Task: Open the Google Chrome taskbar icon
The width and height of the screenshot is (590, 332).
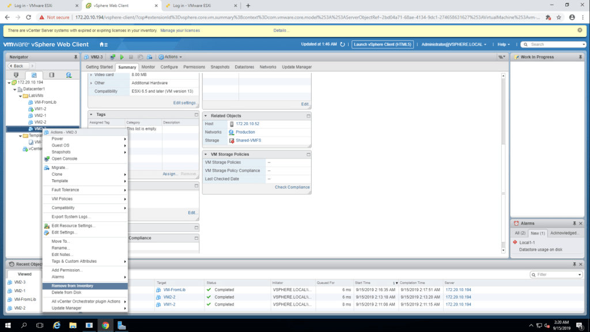Action: click(105, 326)
